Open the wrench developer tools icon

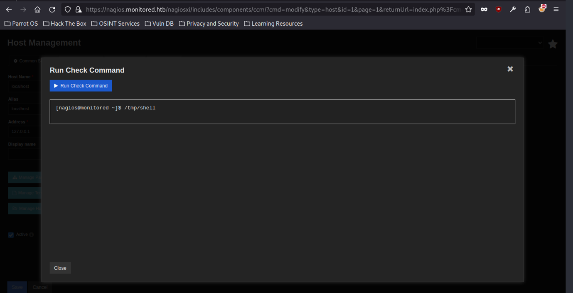coord(513,10)
